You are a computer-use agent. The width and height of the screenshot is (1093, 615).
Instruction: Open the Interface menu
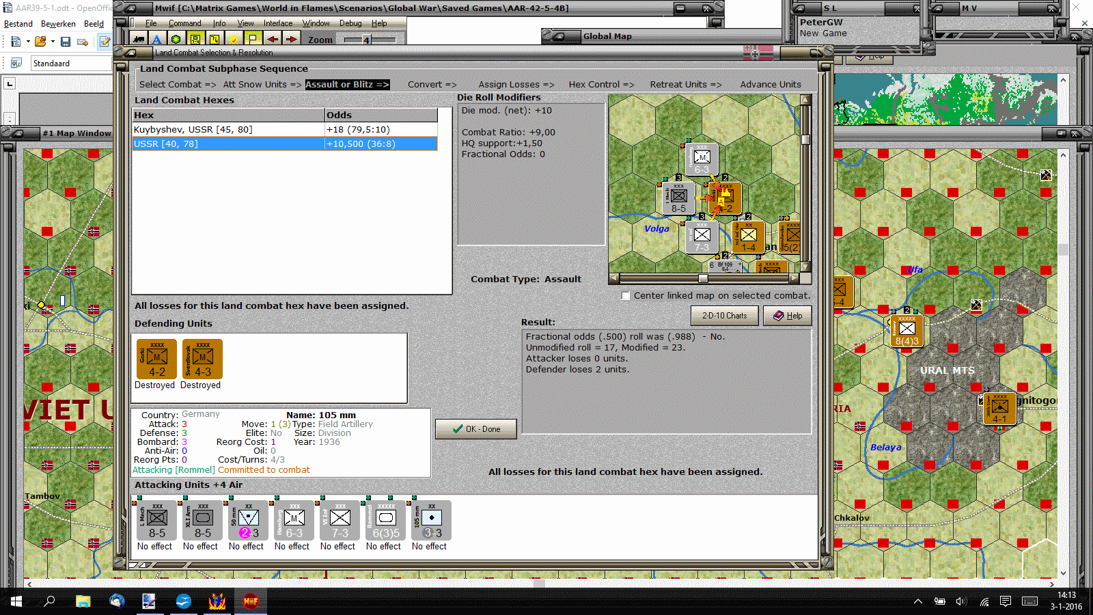click(278, 23)
